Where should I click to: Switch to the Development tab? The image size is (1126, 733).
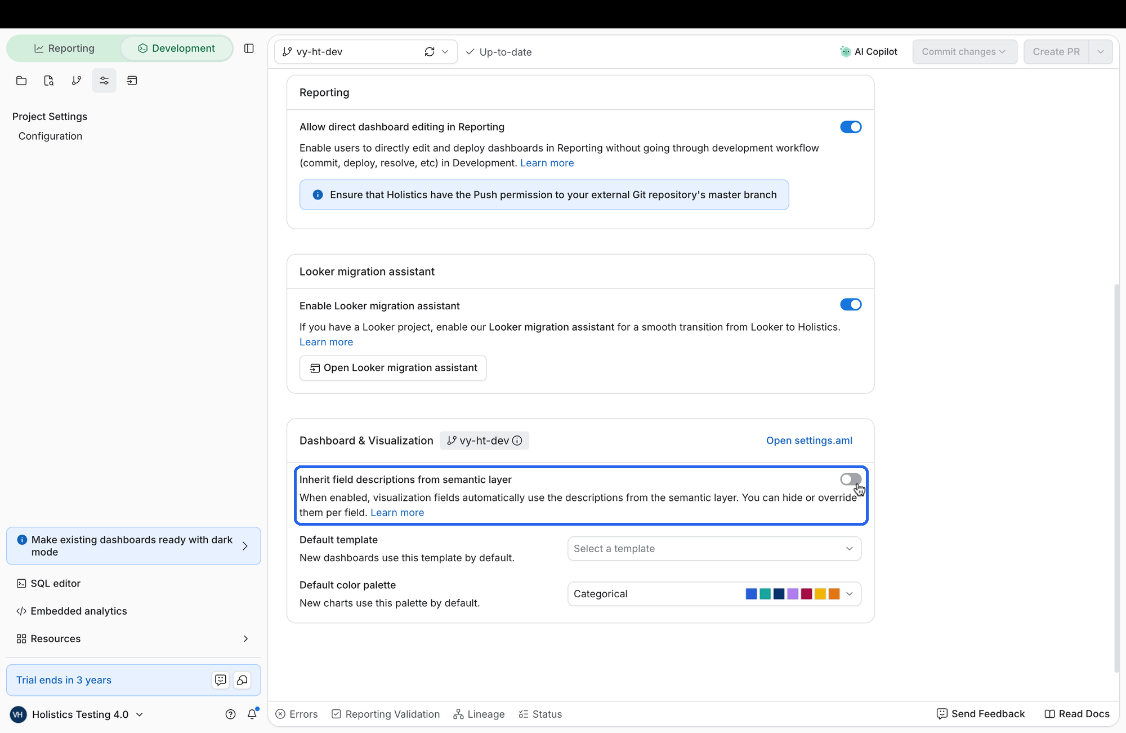pos(176,48)
